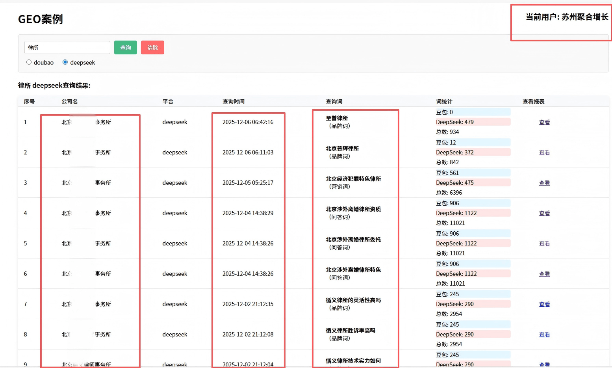Image resolution: width=612 pixels, height=368 pixels.
Task: Focus the search field containing 律所
Action: (67, 48)
